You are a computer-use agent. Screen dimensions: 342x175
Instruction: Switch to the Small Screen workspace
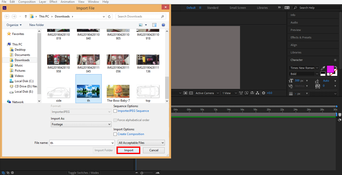point(237,7)
